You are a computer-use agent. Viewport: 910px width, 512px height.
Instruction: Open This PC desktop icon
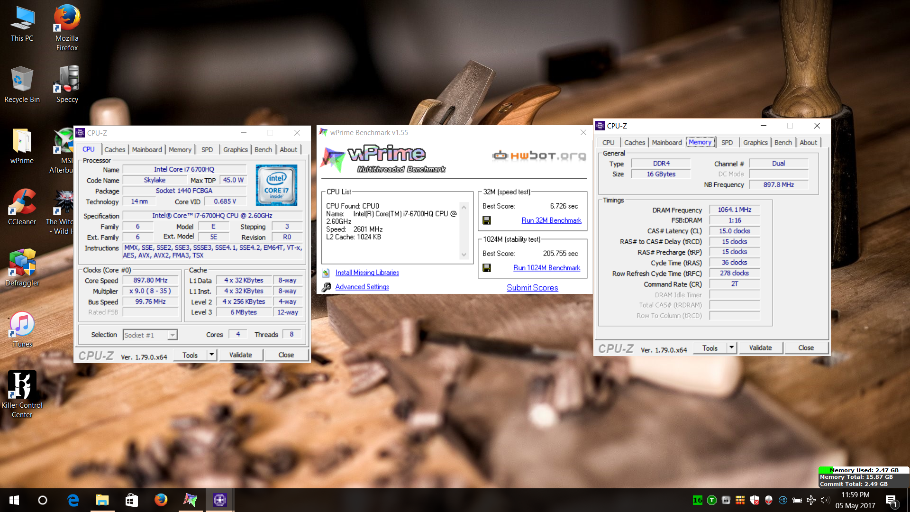pos(22,24)
